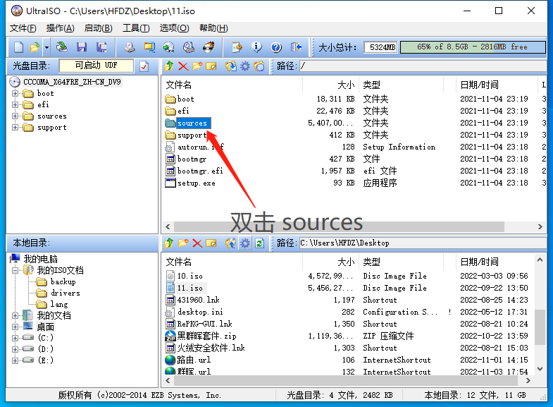The image size is (553, 407).
Task: Click the local path field C:\Users\HFDZ\Desktop
Action: [423, 243]
